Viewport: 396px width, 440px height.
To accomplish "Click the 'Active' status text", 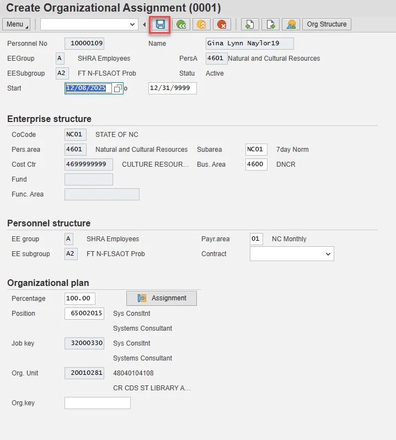I will click(215, 73).
